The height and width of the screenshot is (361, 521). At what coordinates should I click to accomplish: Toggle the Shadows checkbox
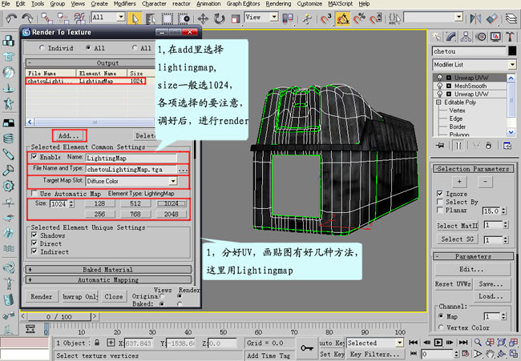click(x=34, y=235)
